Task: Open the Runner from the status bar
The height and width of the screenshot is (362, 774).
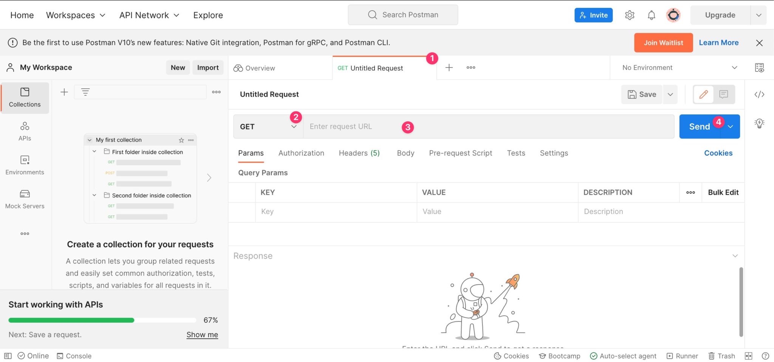Action: [x=683, y=356]
